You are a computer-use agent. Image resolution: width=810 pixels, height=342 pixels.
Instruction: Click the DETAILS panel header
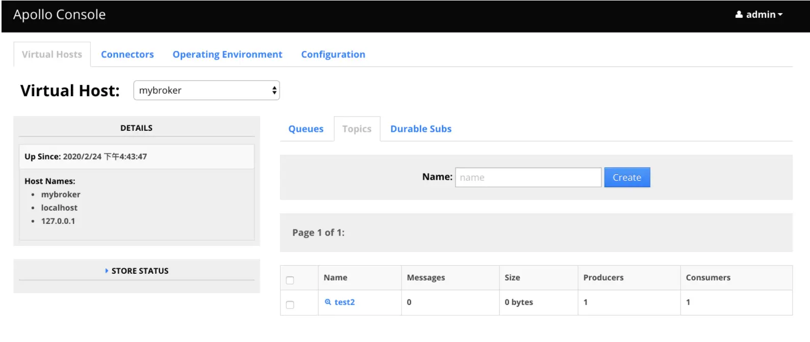pos(136,128)
